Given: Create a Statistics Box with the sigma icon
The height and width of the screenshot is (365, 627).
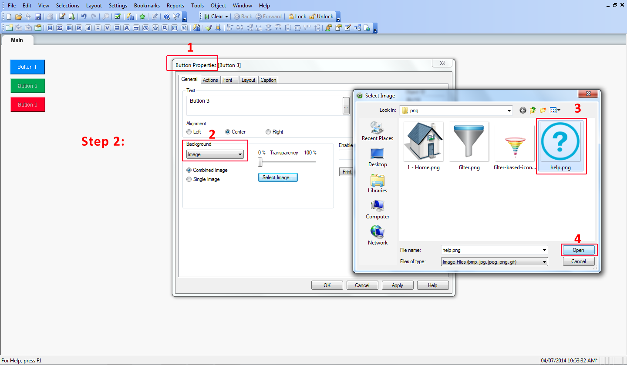Looking at the screenshot, I should [59, 28].
